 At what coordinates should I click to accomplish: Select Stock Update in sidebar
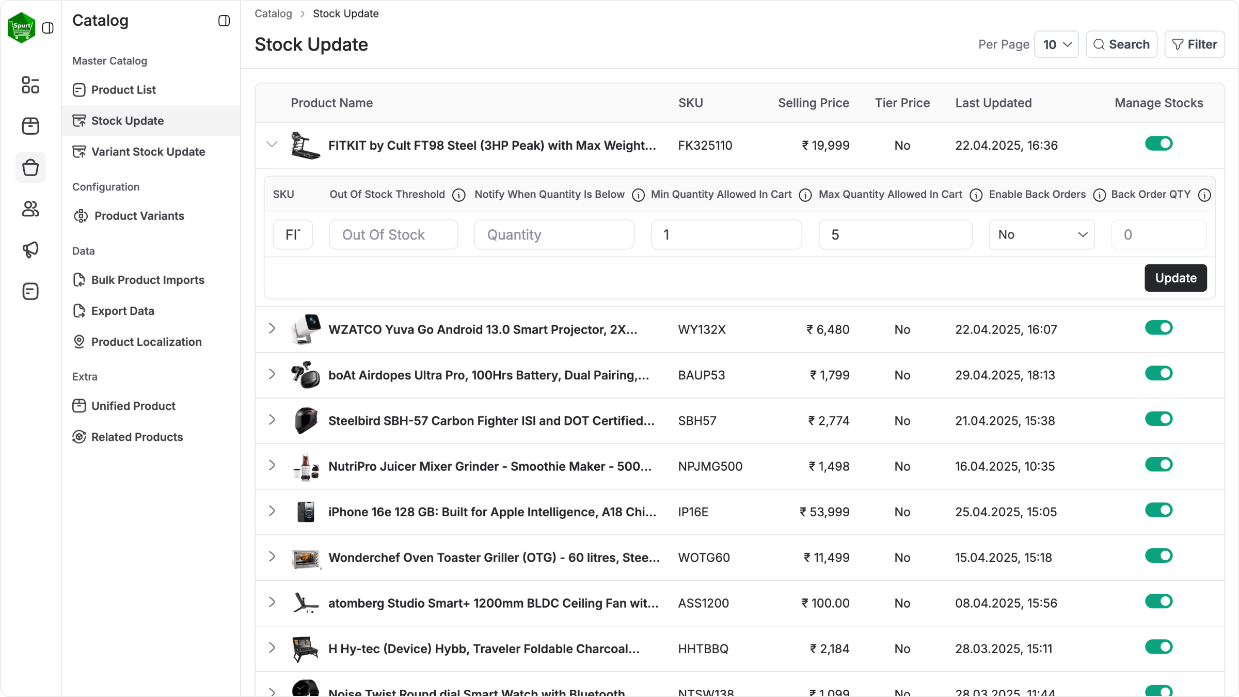[151, 121]
